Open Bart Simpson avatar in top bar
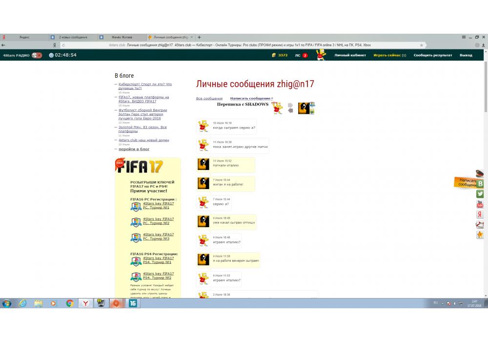488x342 pixels. coord(321,55)
